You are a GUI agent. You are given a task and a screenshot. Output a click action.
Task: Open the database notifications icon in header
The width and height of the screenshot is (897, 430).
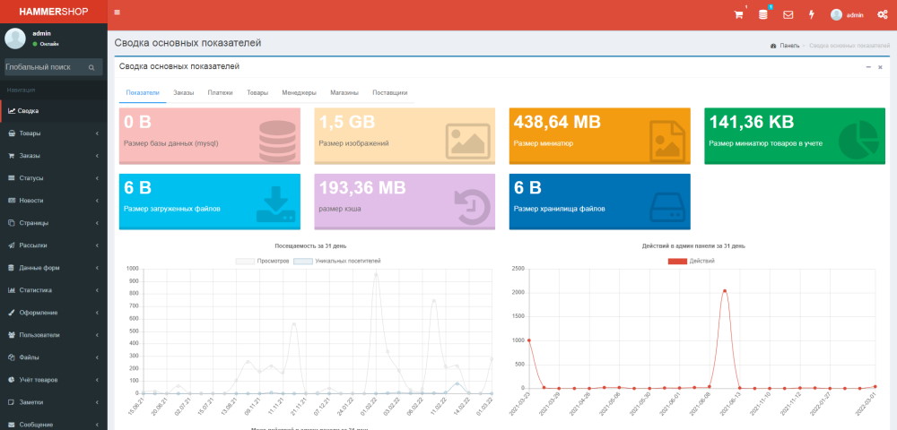click(763, 15)
